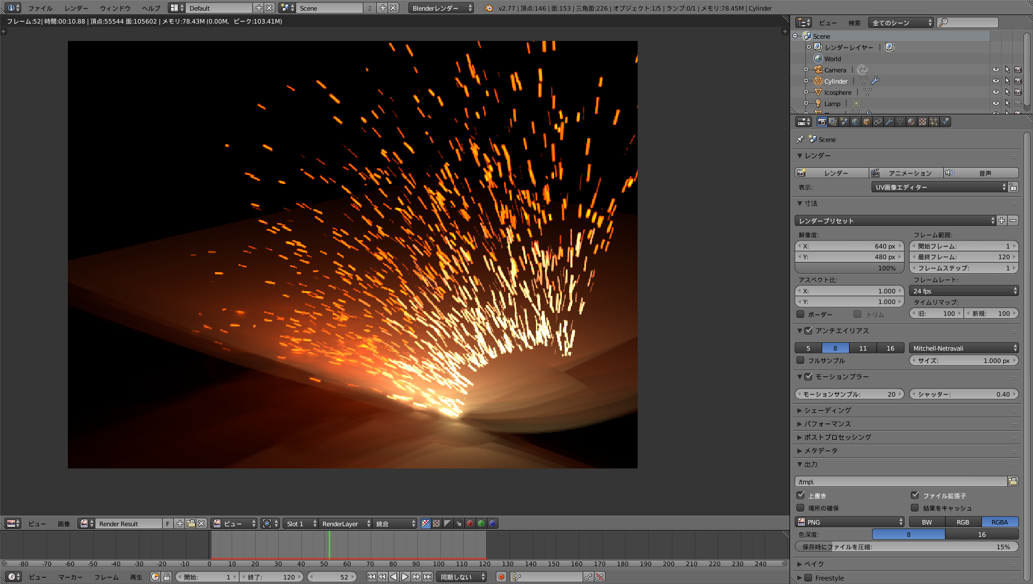Viewport: 1033px width, 584px height.
Task: Open the Render Layers properties tab
Action: (833, 122)
